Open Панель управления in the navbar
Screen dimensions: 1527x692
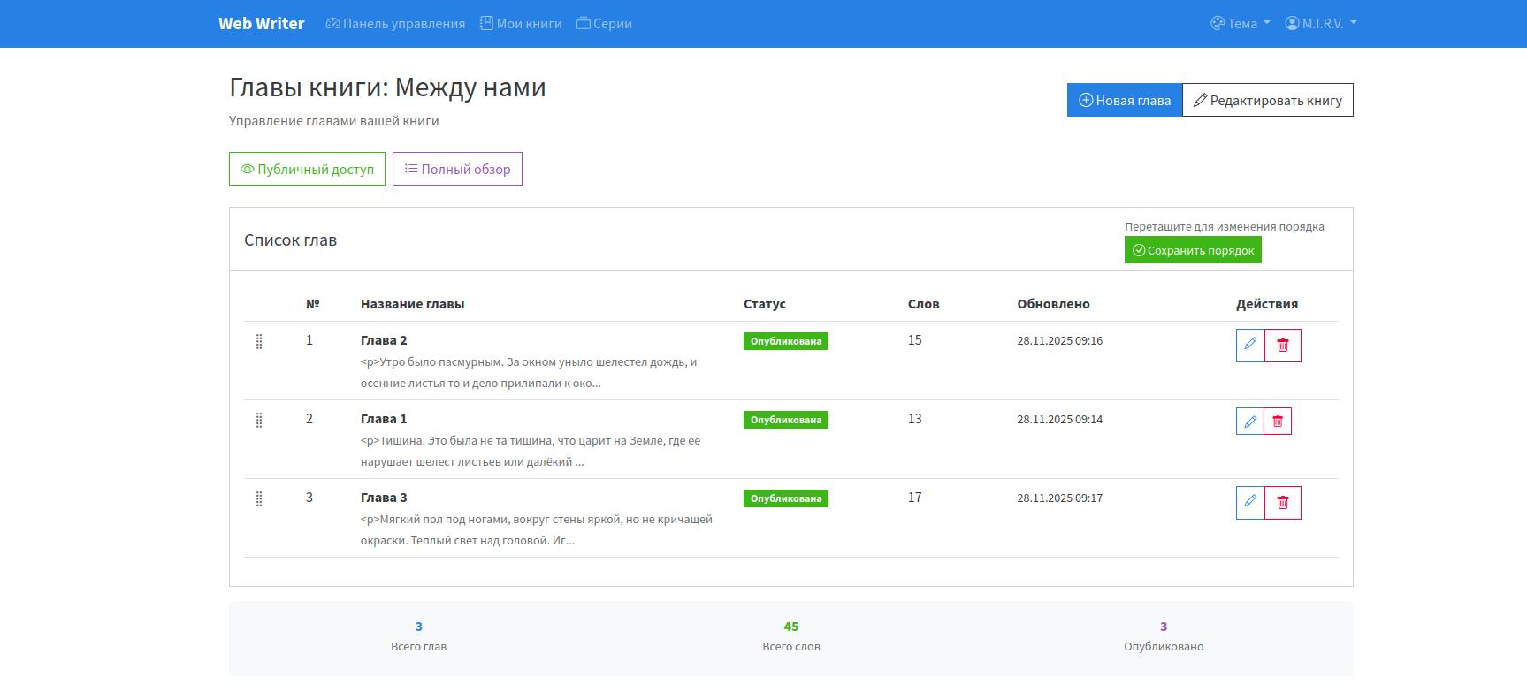click(x=395, y=24)
